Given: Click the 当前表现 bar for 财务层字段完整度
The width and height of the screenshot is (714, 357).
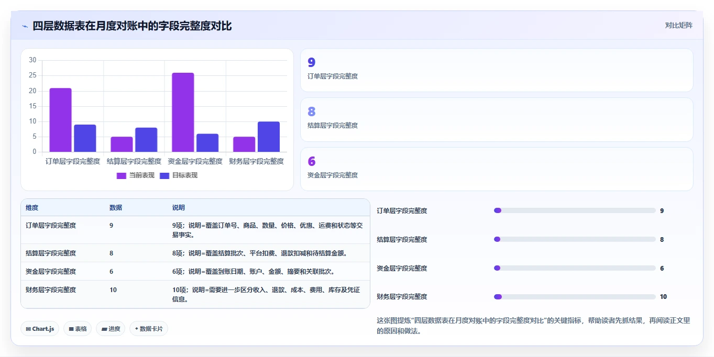Looking at the screenshot, I should pyautogui.click(x=244, y=144).
